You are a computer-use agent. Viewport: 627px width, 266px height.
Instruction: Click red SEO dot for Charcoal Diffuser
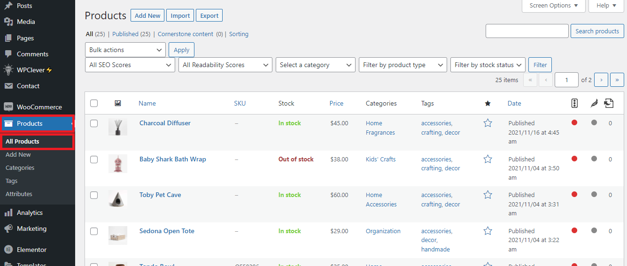click(574, 122)
